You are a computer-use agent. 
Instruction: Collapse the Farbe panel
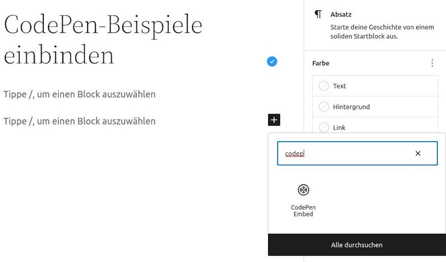[x=320, y=63]
